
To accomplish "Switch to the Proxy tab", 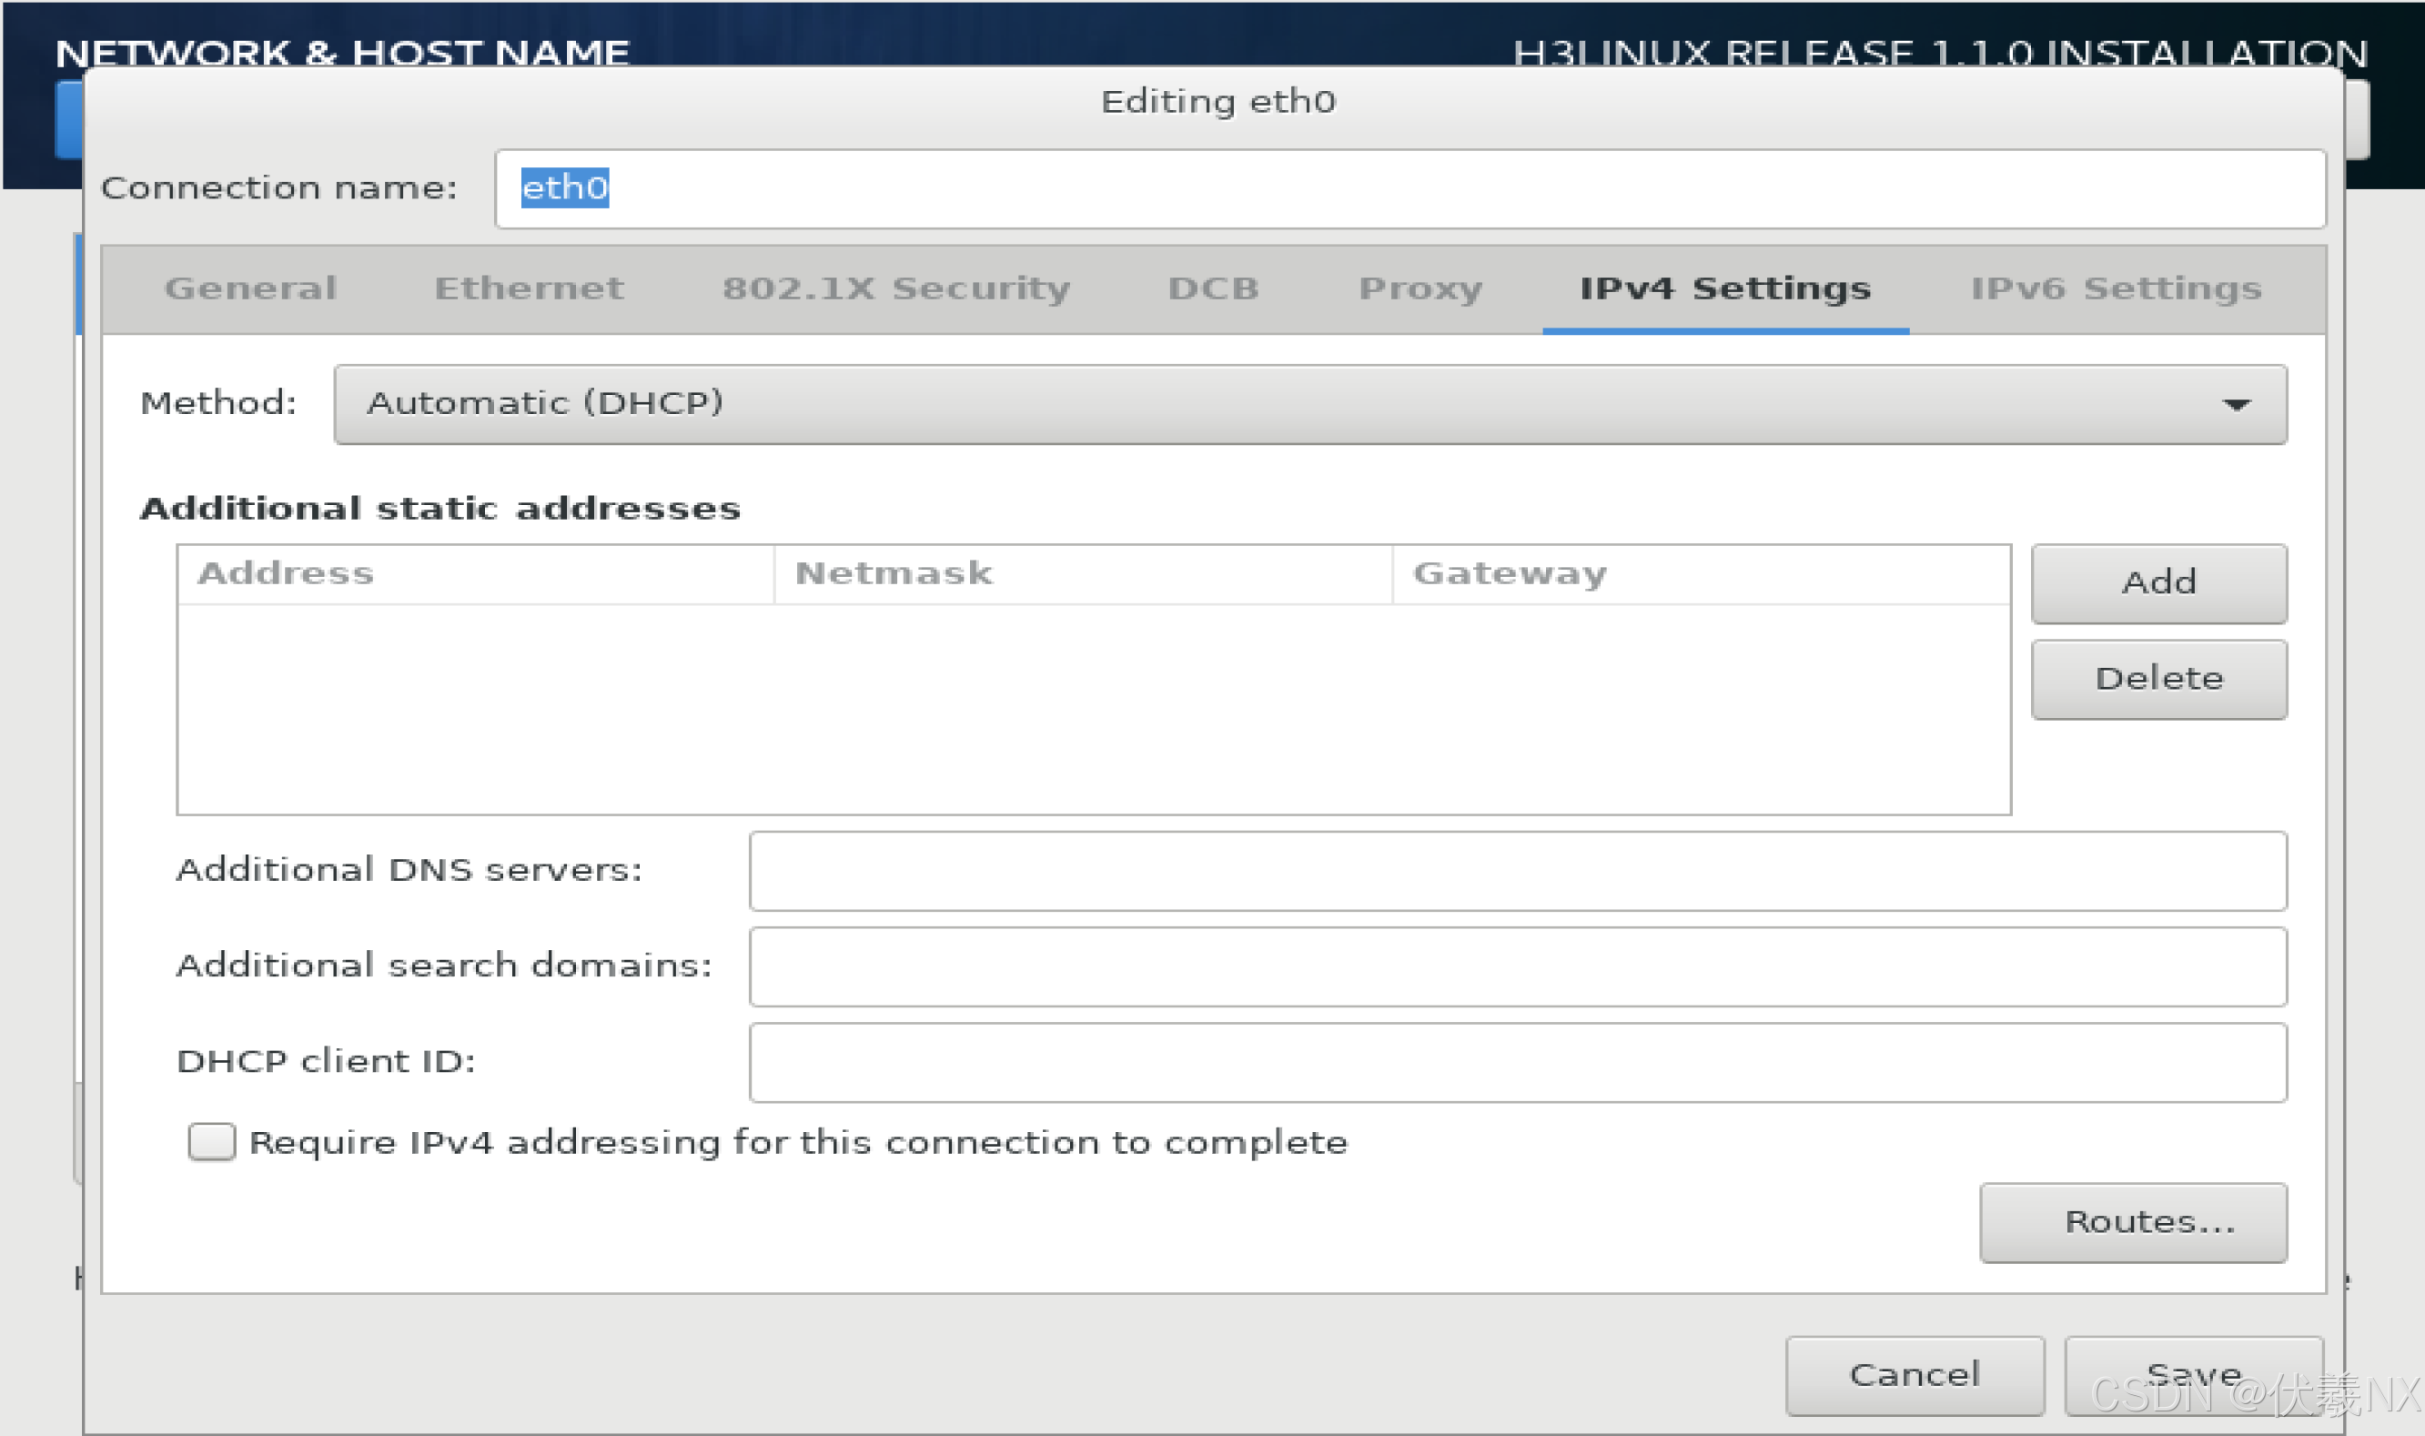I will tap(1421, 288).
